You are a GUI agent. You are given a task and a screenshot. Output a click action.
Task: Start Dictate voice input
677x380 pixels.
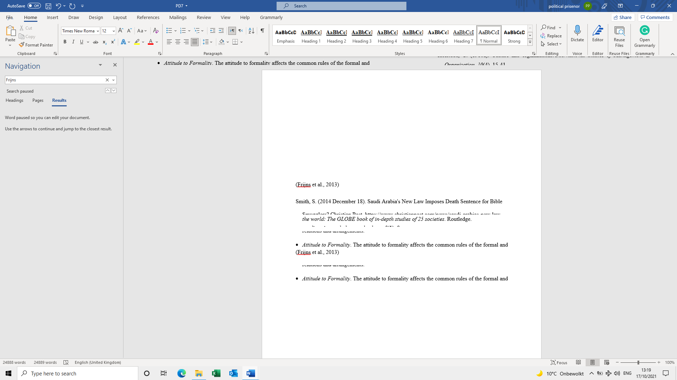coord(577,34)
